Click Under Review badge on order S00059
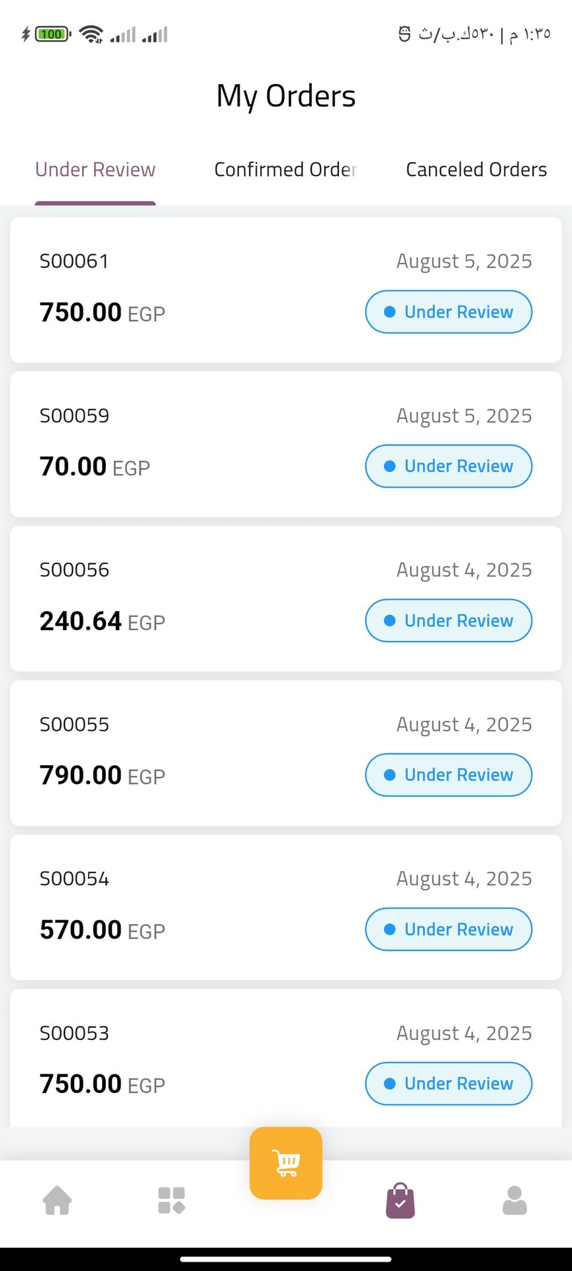The image size is (572, 1271). 448,466
